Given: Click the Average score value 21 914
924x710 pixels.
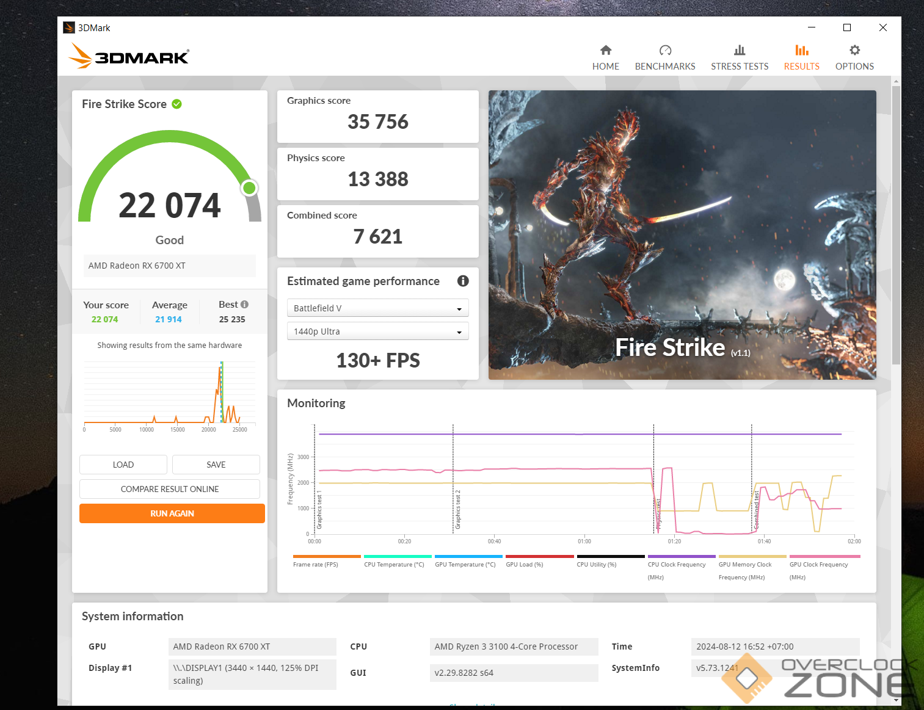Looking at the screenshot, I should [169, 319].
